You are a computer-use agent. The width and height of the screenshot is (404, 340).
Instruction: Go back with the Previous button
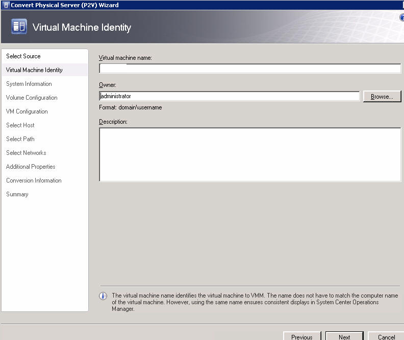(302, 336)
